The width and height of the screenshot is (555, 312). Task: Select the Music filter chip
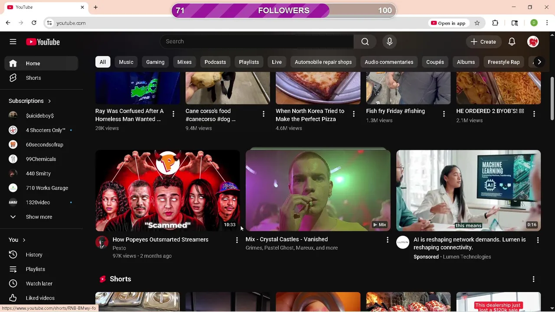pos(126,62)
